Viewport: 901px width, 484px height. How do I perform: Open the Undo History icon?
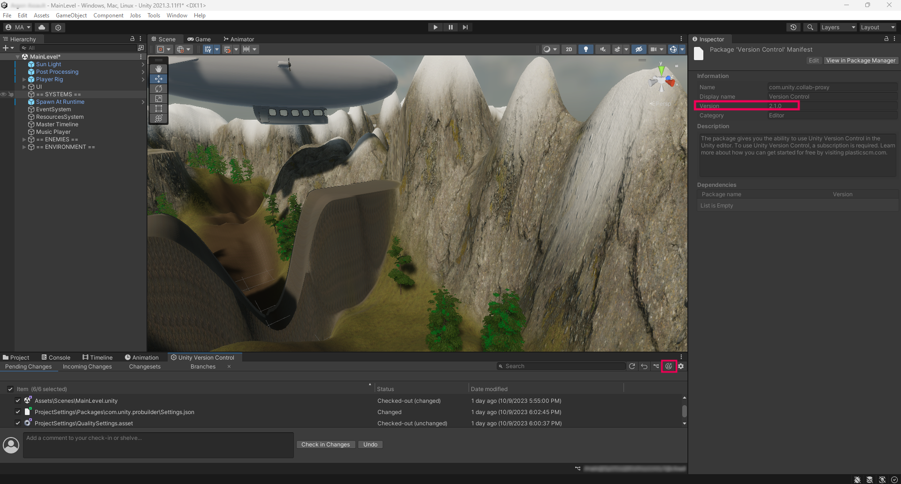click(793, 27)
